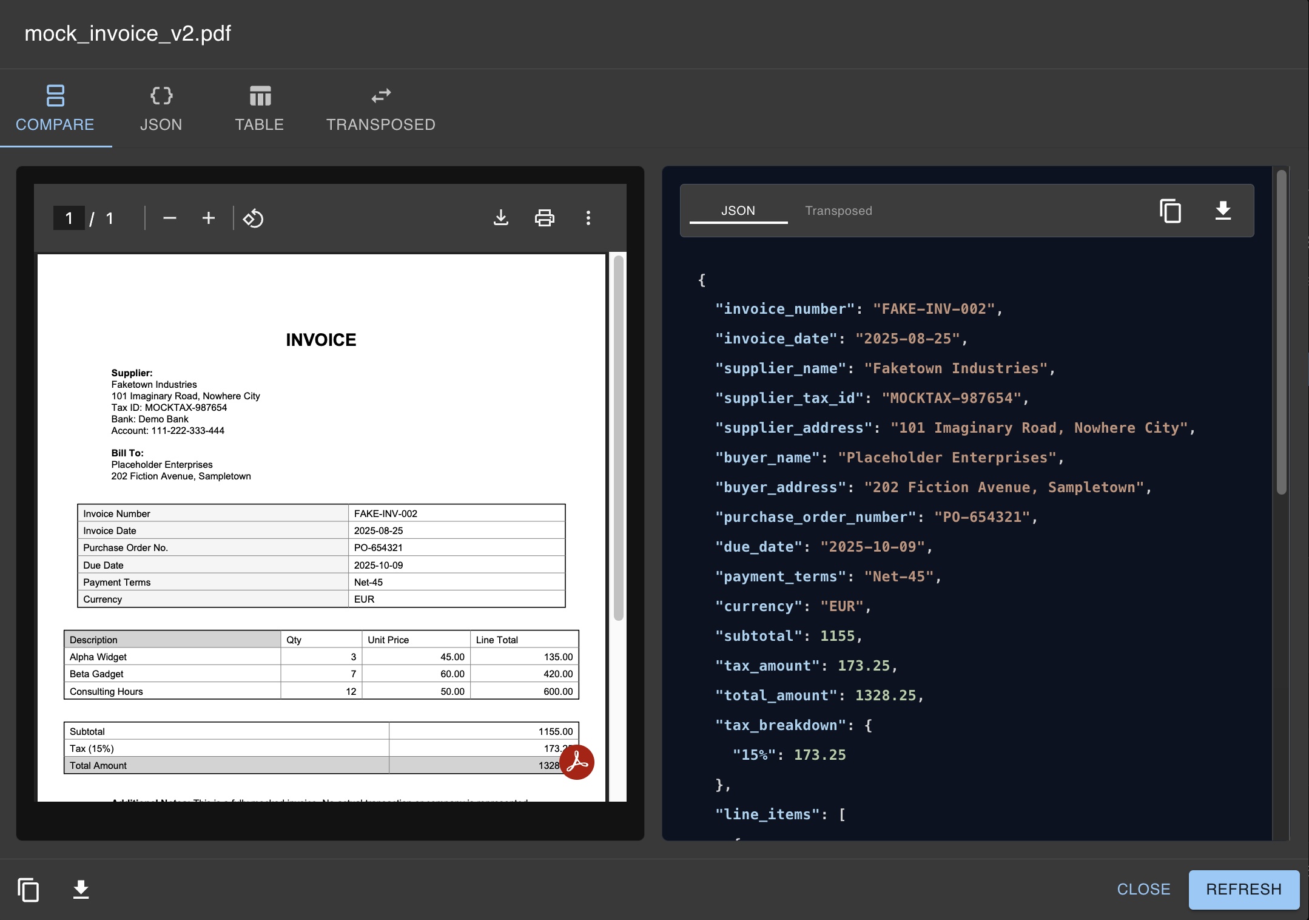This screenshot has height=920, width=1309.
Task: Click the total_amount value 1328.25
Action: [x=886, y=695]
